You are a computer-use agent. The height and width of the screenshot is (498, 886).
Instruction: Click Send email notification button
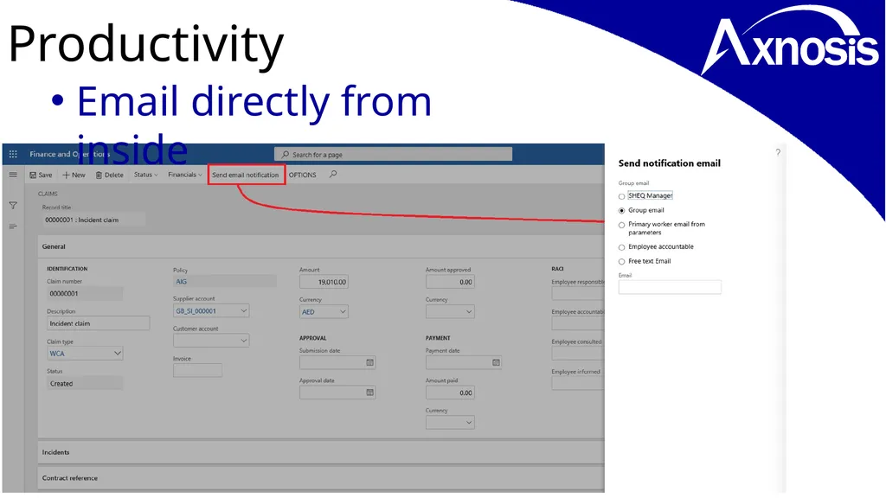246,175
